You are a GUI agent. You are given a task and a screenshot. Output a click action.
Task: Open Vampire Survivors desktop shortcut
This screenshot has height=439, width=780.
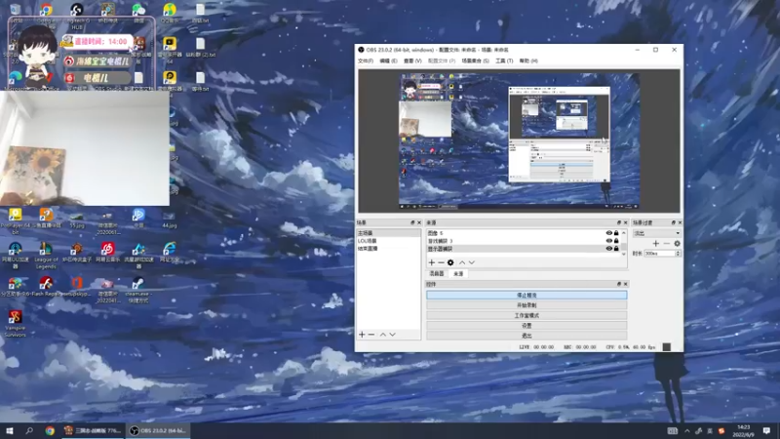click(15, 324)
